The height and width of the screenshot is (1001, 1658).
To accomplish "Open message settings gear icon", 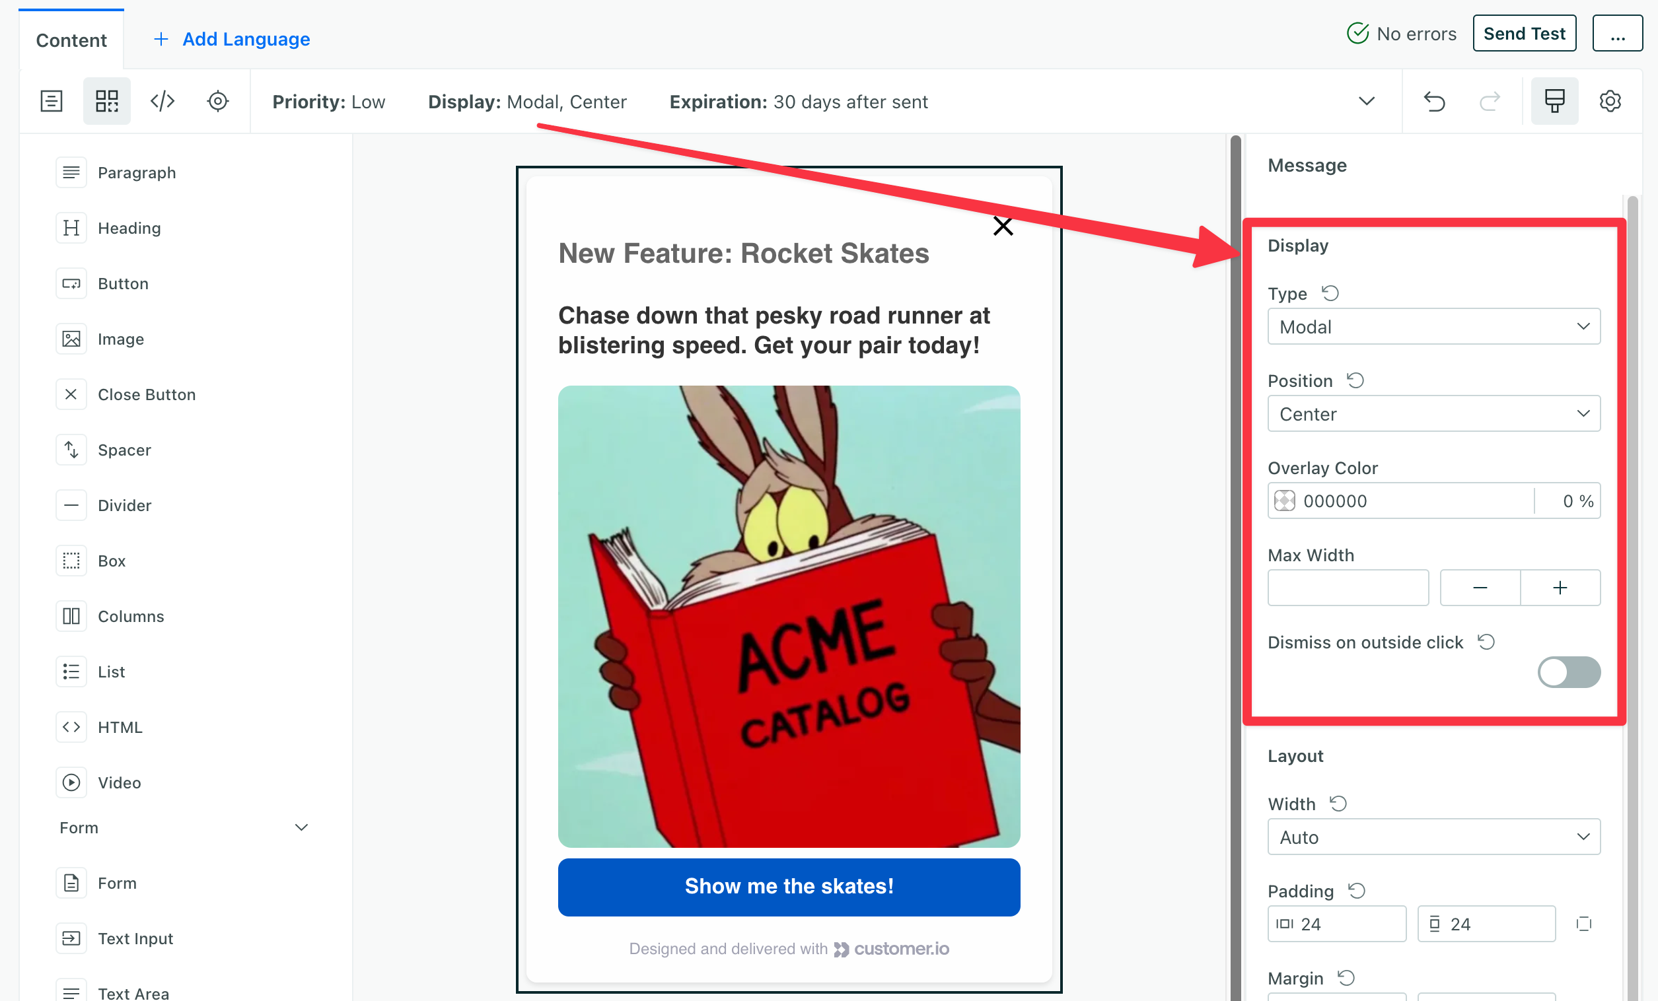I will [1610, 101].
